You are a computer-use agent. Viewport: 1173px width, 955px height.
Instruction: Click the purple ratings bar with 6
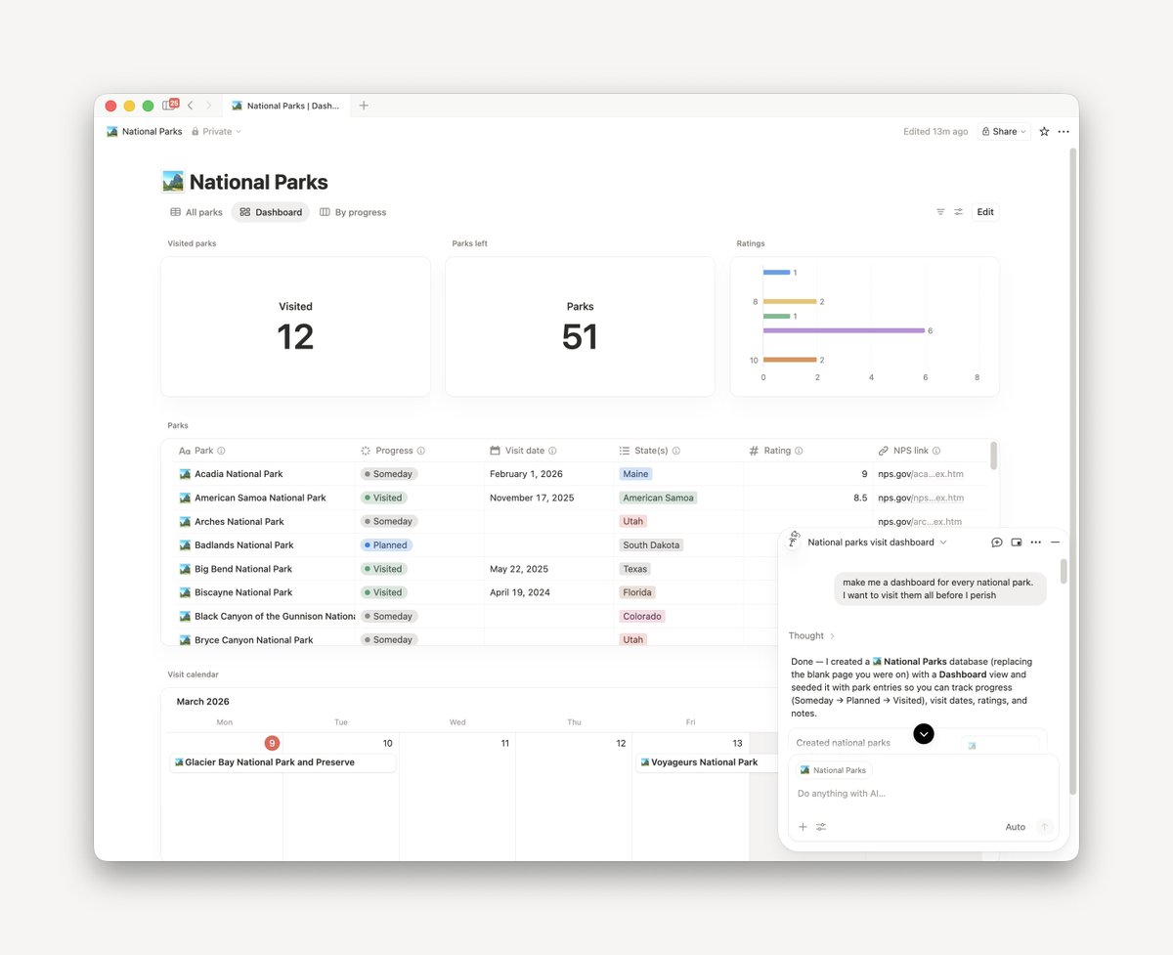pos(844,330)
